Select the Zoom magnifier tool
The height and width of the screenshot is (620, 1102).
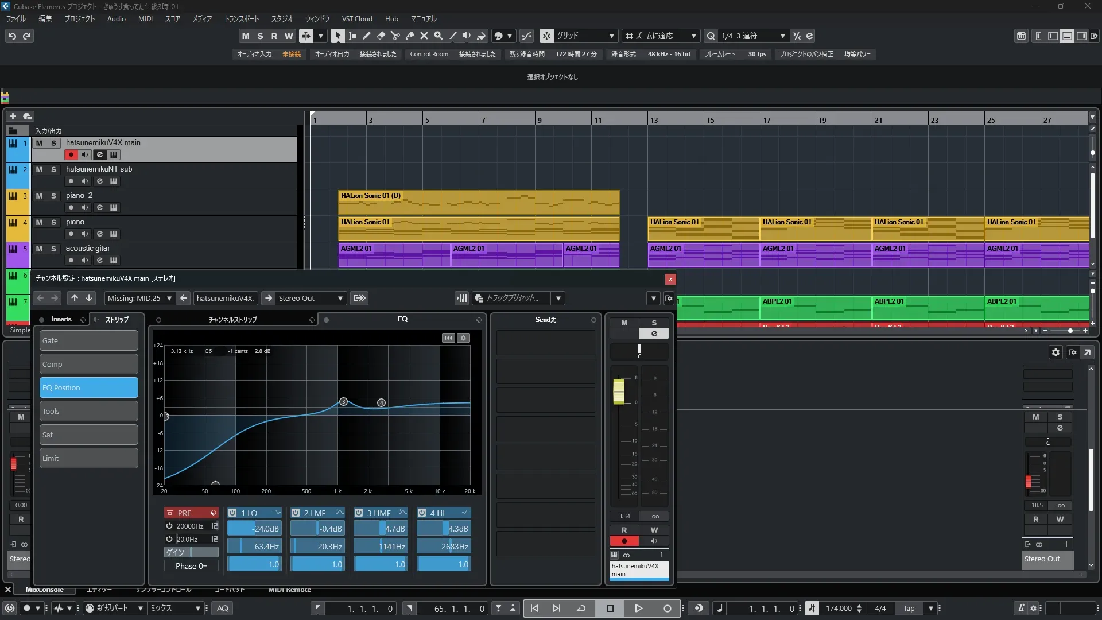coord(438,36)
